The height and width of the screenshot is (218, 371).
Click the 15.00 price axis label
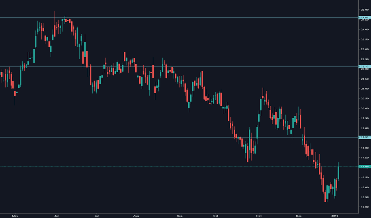click(x=365, y=207)
